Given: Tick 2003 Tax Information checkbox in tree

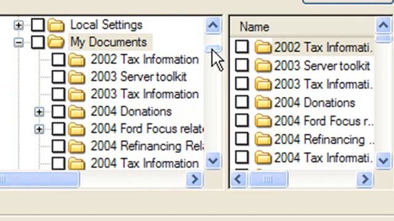Looking at the screenshot, I should tap(58, 94).
